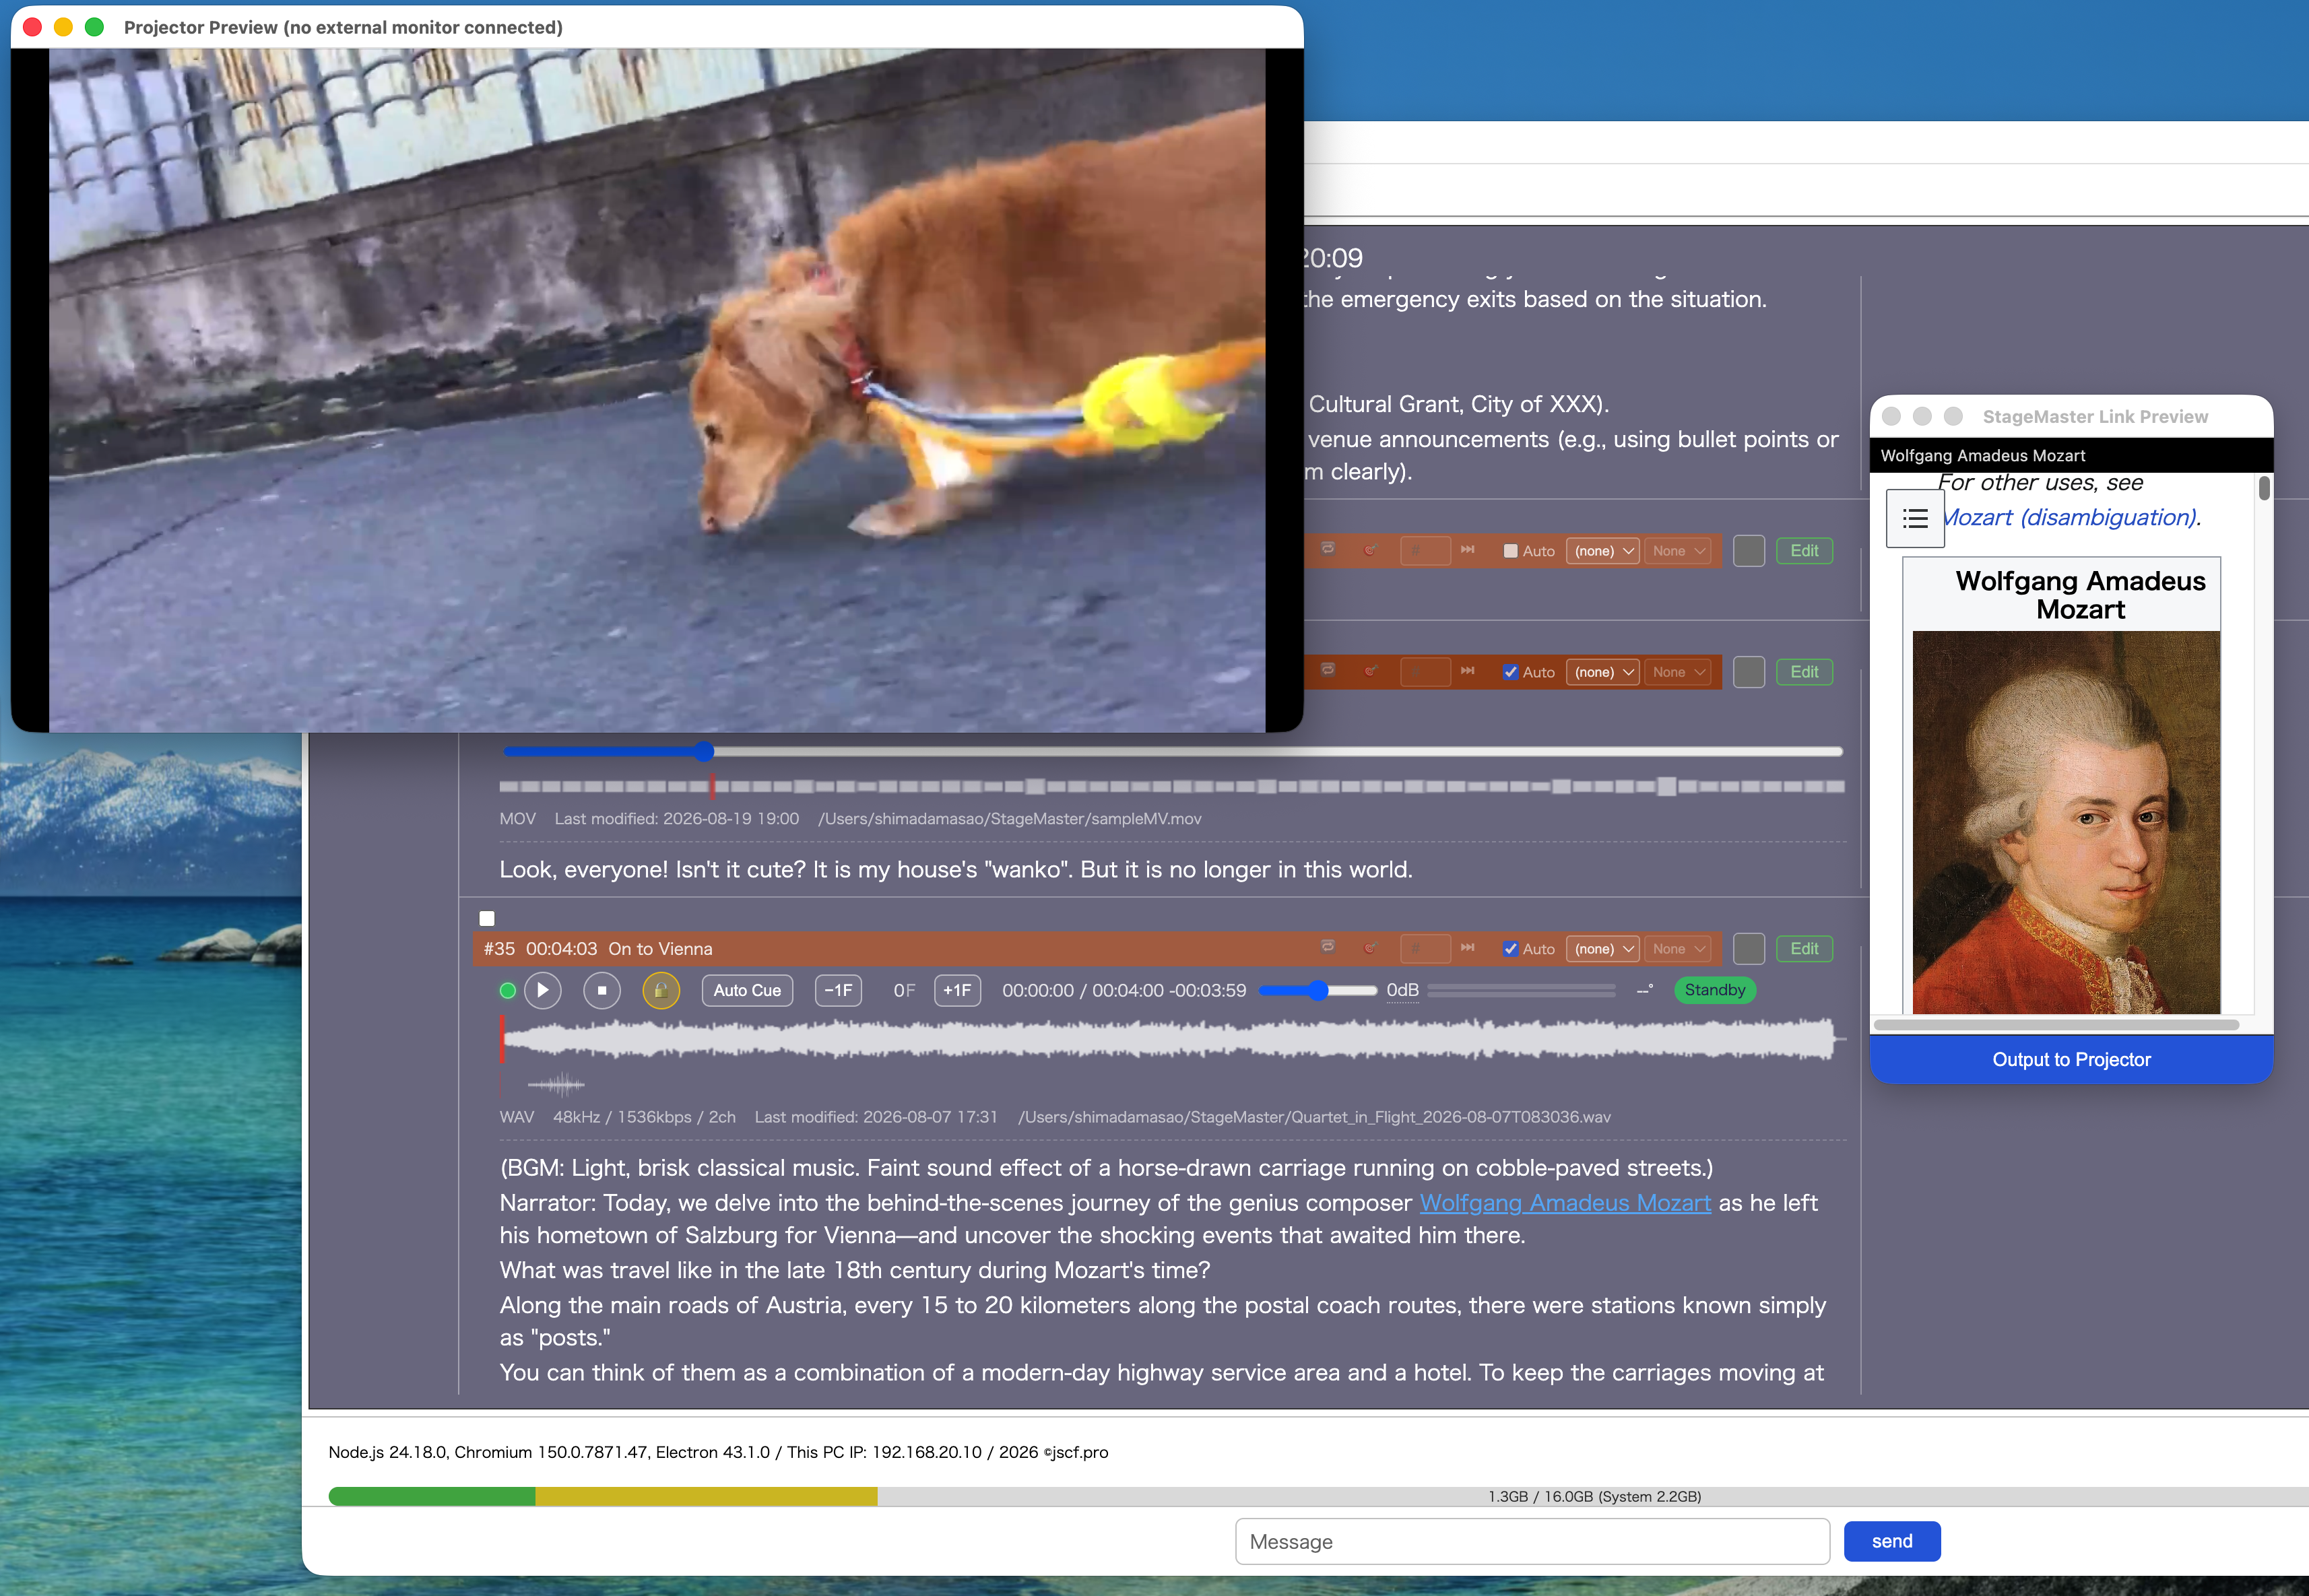Click Edit on the #35 On to Vienna cue
This screenshot has width=2309, height=1596.
(x=1804, y=949)
